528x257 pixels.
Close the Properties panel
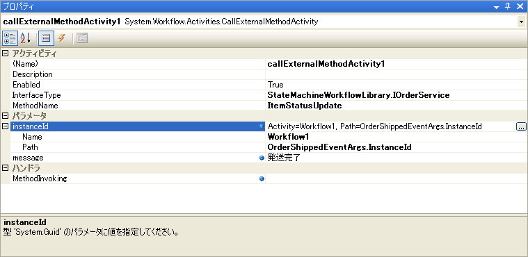click(520, 6)
